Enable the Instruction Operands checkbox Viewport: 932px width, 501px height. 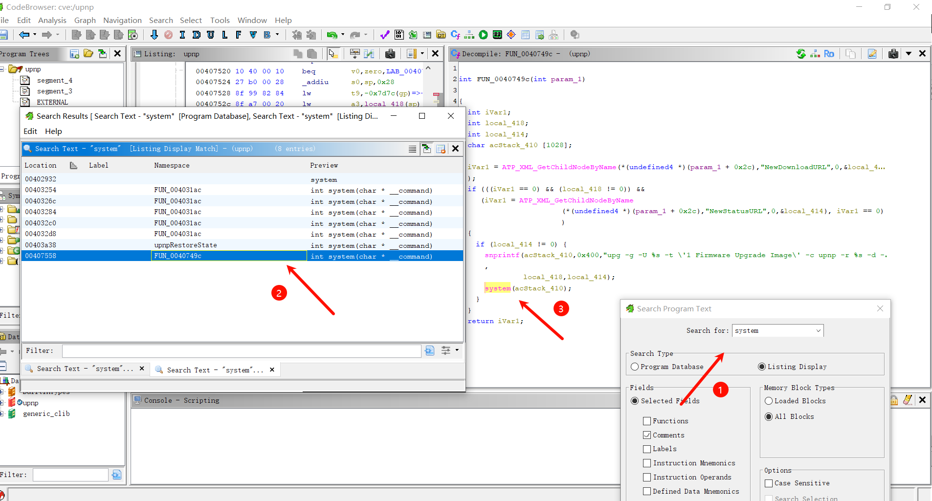point(647,477)
